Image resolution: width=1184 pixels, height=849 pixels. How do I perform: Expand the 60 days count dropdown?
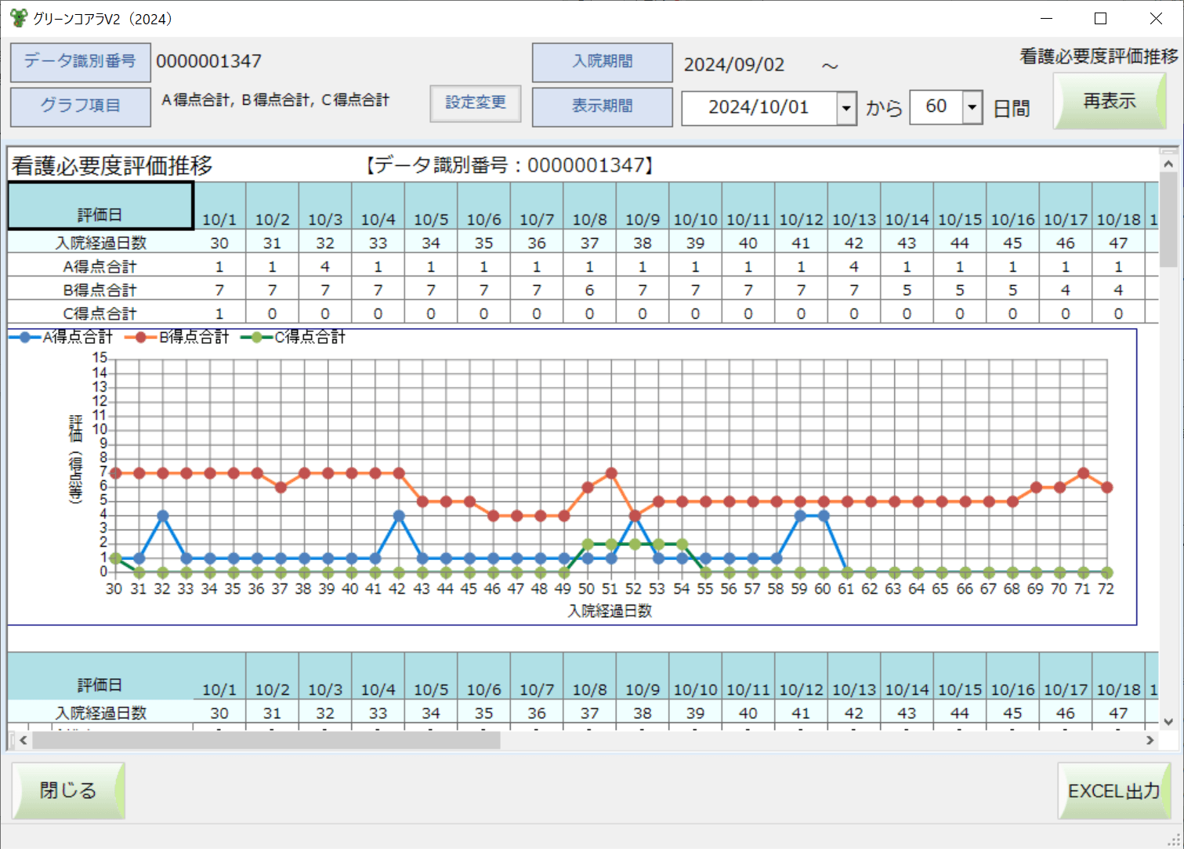tap(972, 107)
